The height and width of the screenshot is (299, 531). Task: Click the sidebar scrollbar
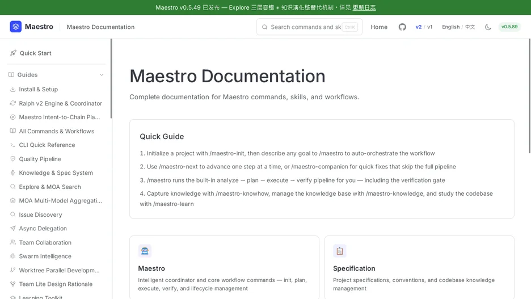(111, 78)
